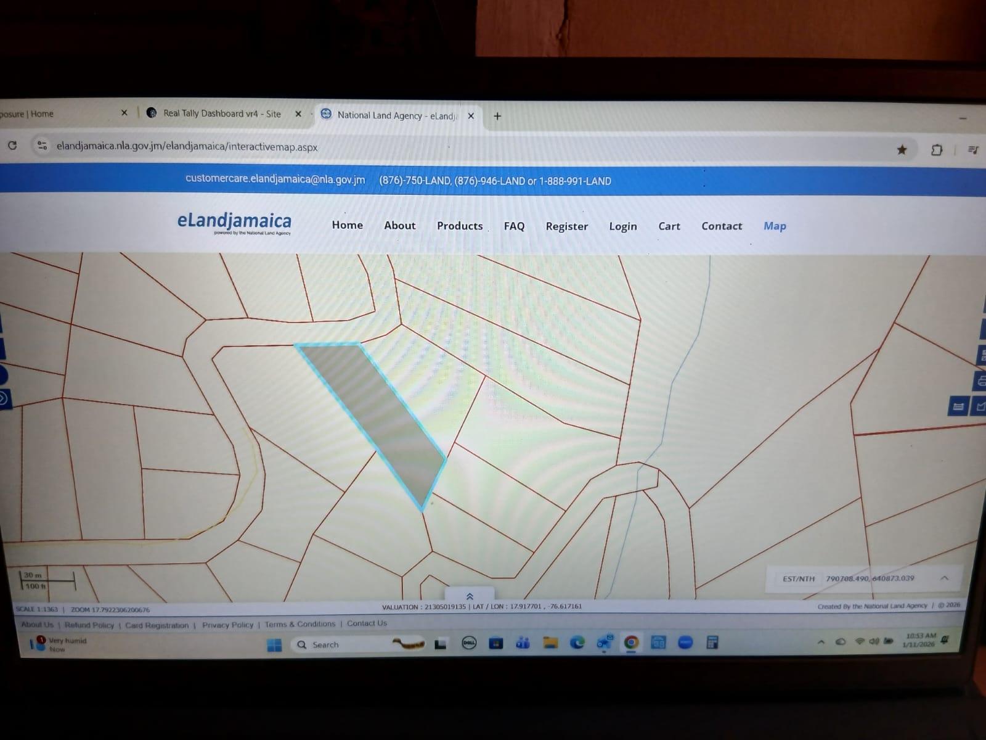Screen dimensions: 986x740
Task: Launch Microsoft Edge from the taskbar
Action: [577, 643]
